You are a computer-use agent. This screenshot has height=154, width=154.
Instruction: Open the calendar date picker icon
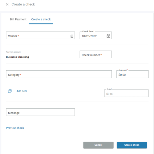point(108,36)
